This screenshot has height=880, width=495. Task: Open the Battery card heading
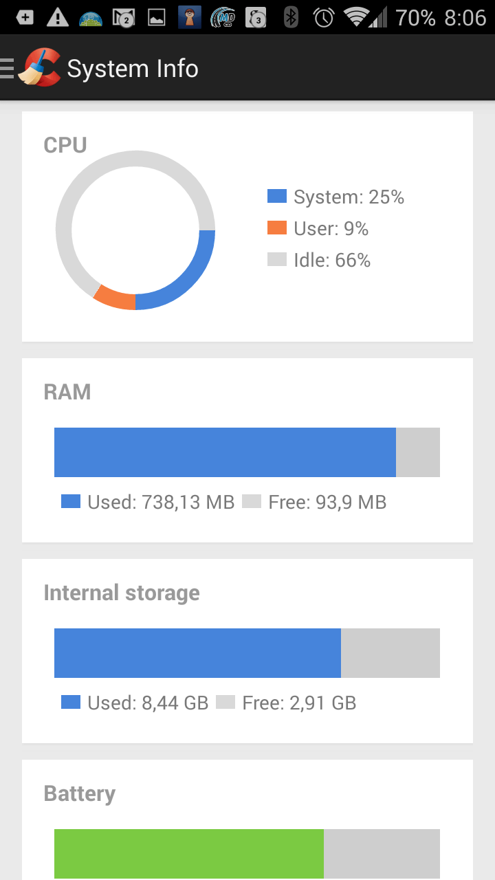tap(79, 793)
